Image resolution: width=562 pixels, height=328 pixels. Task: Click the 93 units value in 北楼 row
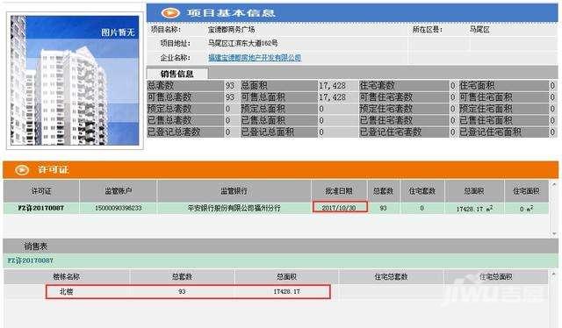tap(182, 291)
